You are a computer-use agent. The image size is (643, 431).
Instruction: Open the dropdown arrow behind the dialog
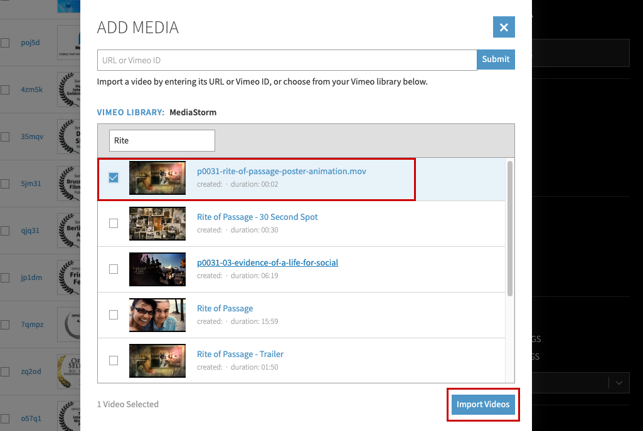(x=619, y=382)
